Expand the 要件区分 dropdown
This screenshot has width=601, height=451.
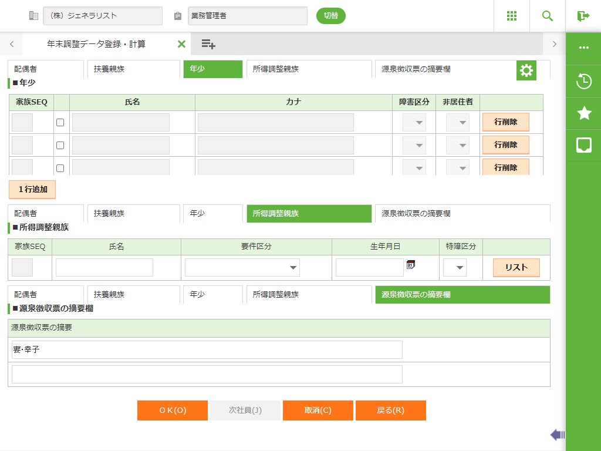[x=242, y=268]
